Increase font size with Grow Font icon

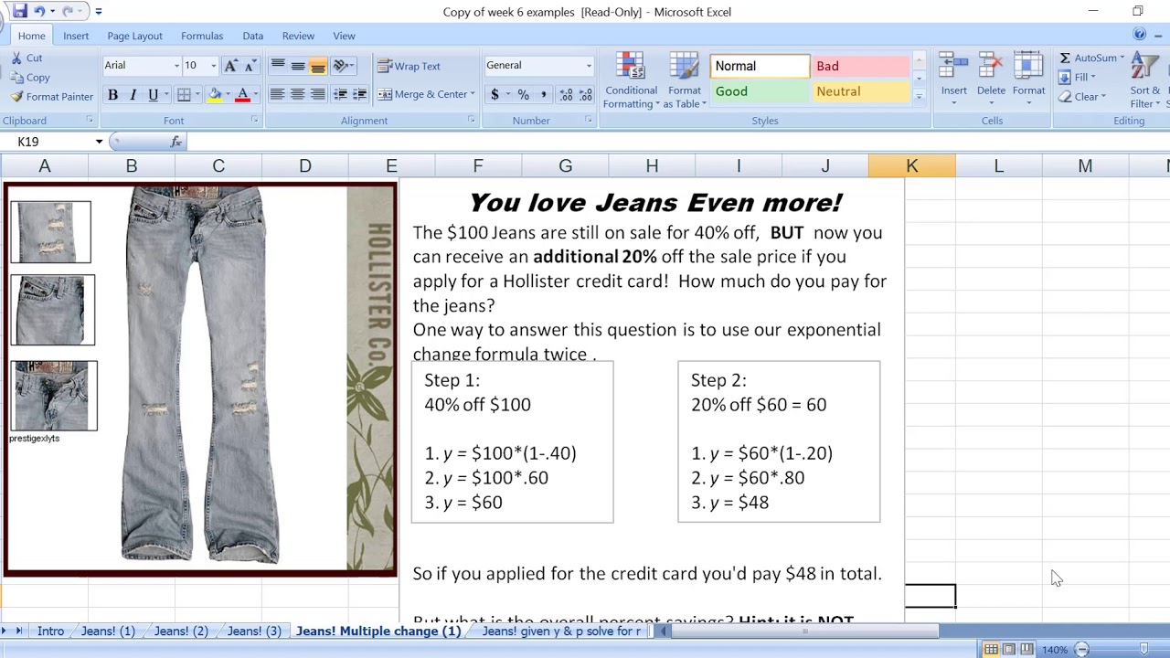(231, 66)
